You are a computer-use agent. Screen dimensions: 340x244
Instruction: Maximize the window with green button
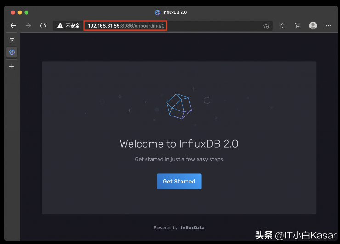pos(27,12)
